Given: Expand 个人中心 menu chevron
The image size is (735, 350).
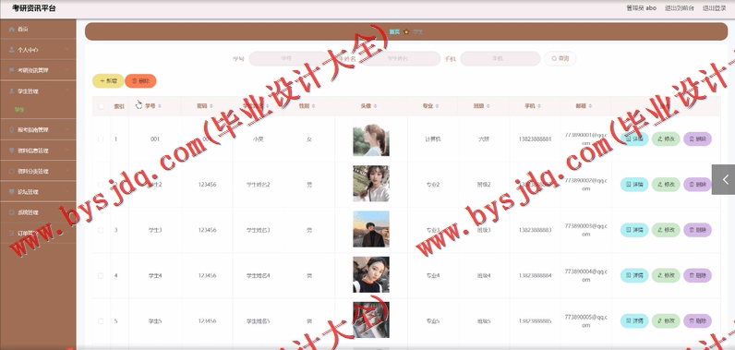Looking at the screenshot, I should click(x=67, y=49).
